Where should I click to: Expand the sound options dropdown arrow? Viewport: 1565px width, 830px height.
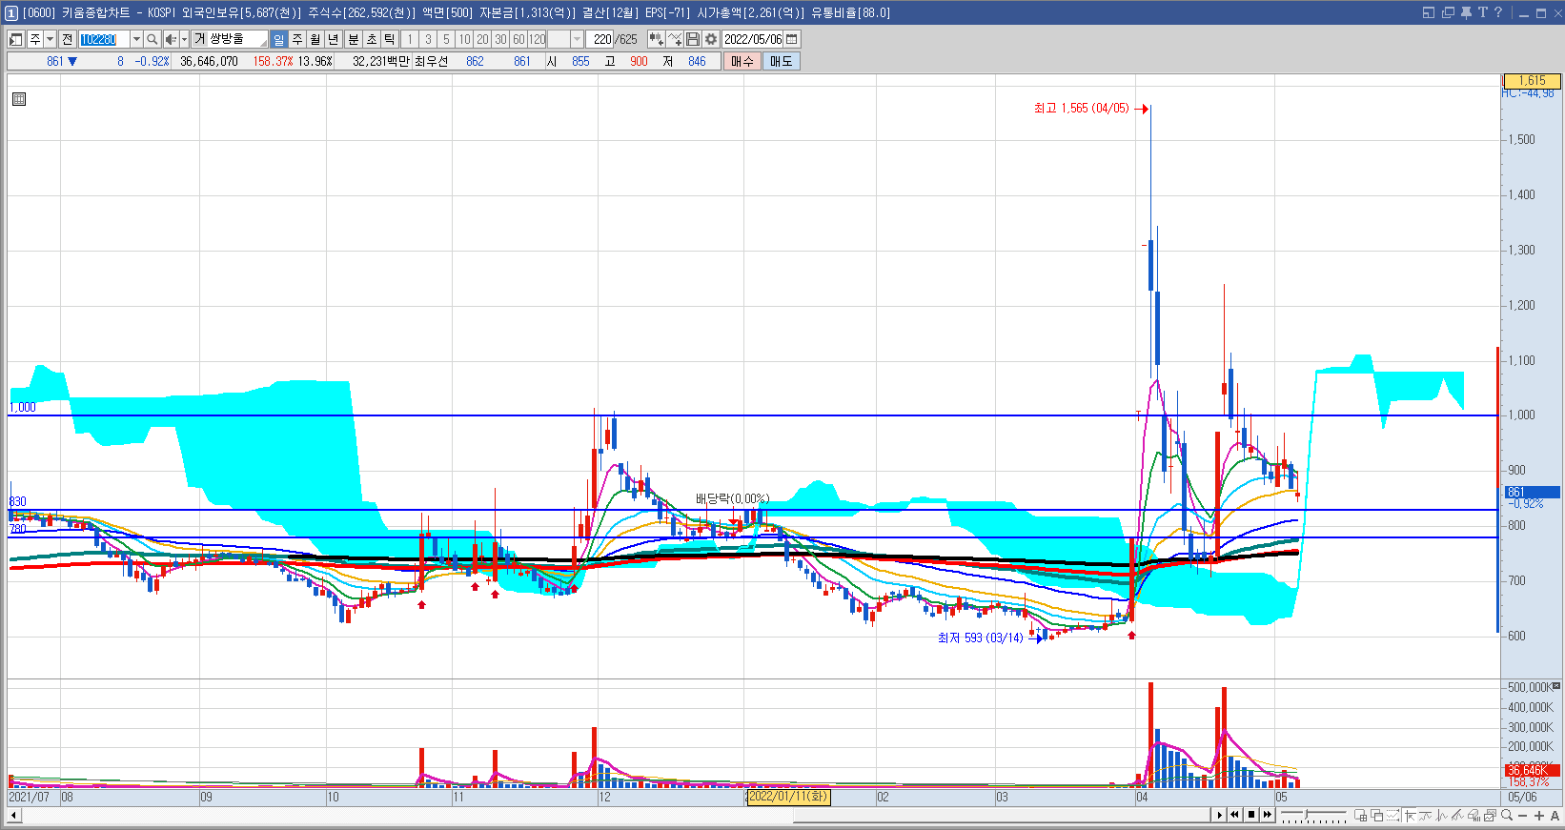click(184, 39)
